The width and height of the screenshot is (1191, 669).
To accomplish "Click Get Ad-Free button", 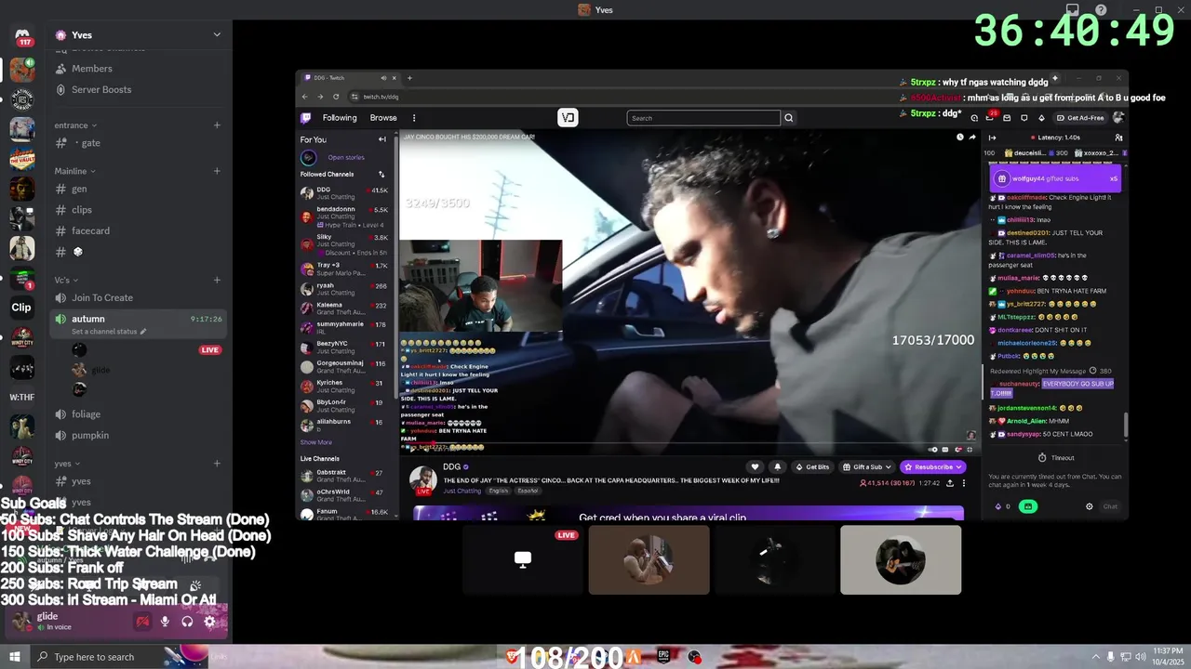I will click(x=1080, y=118).
